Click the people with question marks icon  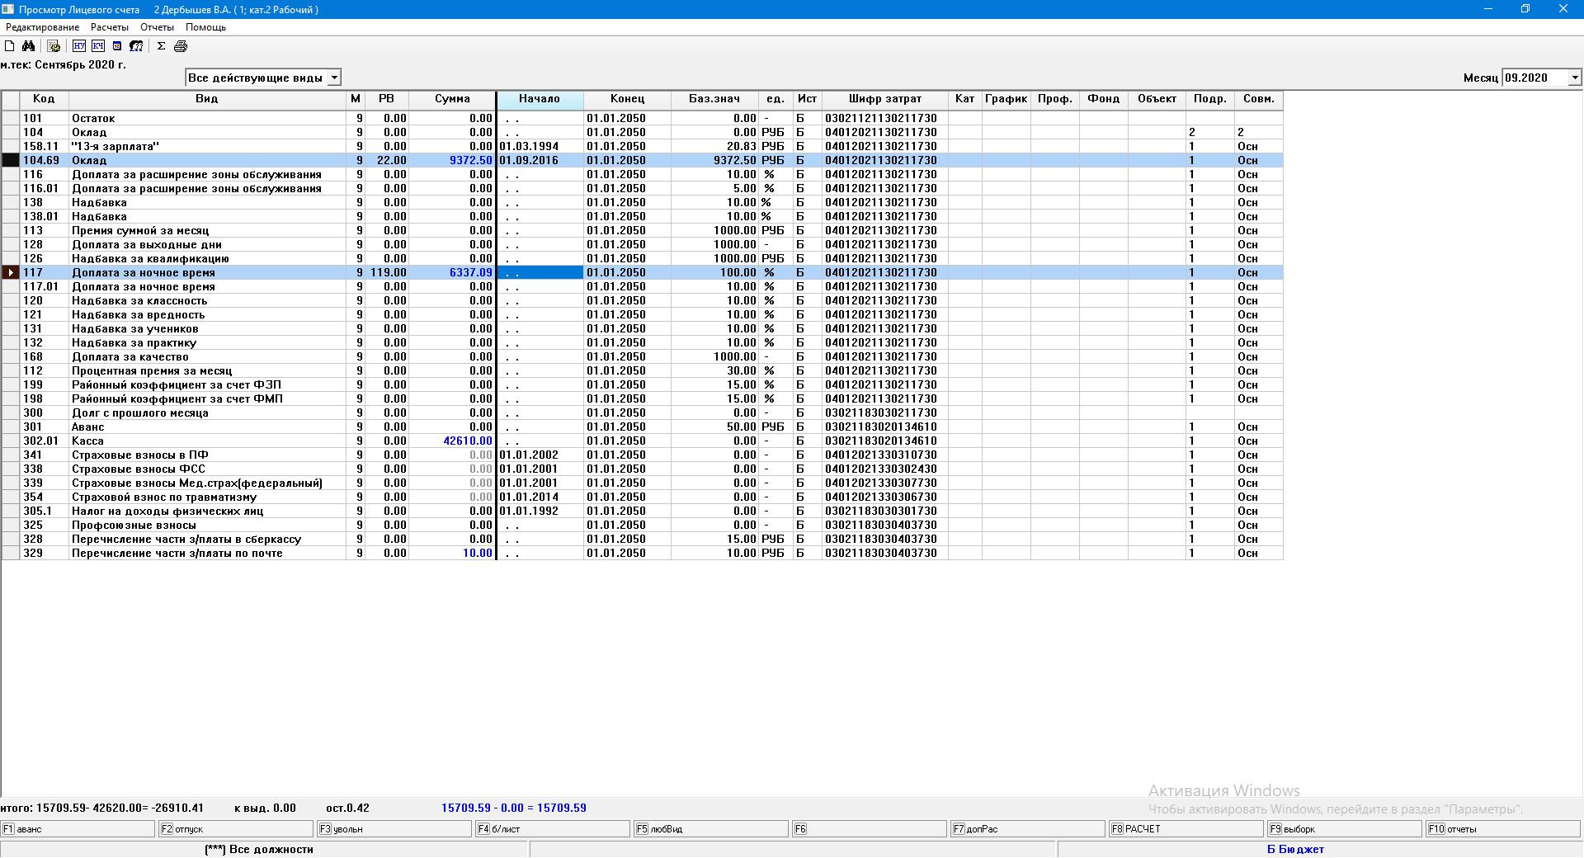[x=136, y=46]
